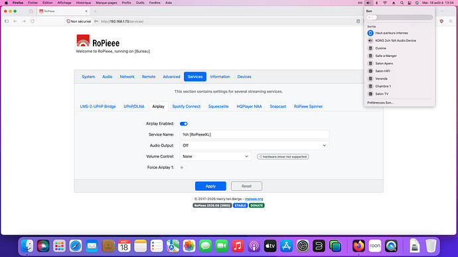This screenshot has width=458, height=257.
Task: Open the Sound menu bar icon
Action: click(368, 3)
